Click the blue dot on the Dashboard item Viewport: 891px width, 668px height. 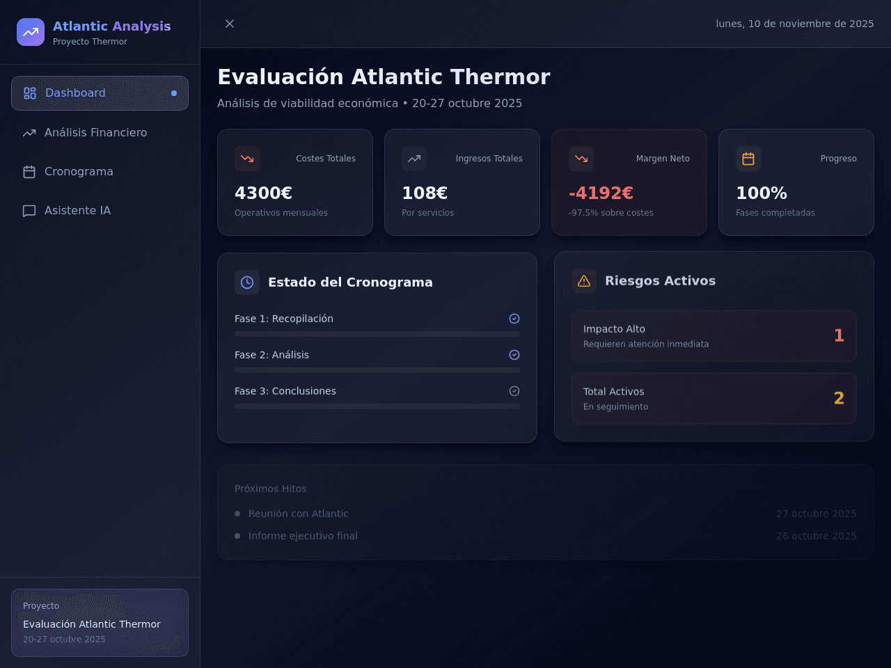(x=174, y=93)
